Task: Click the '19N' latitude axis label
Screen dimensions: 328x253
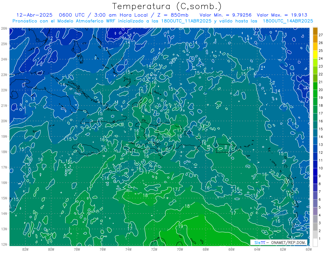Action: (x=4, y=136)
